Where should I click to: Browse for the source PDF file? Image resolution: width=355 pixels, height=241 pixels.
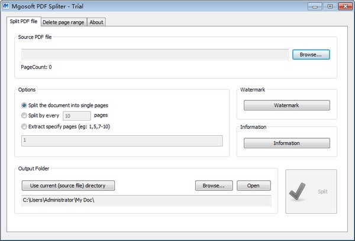click(311, 54)
